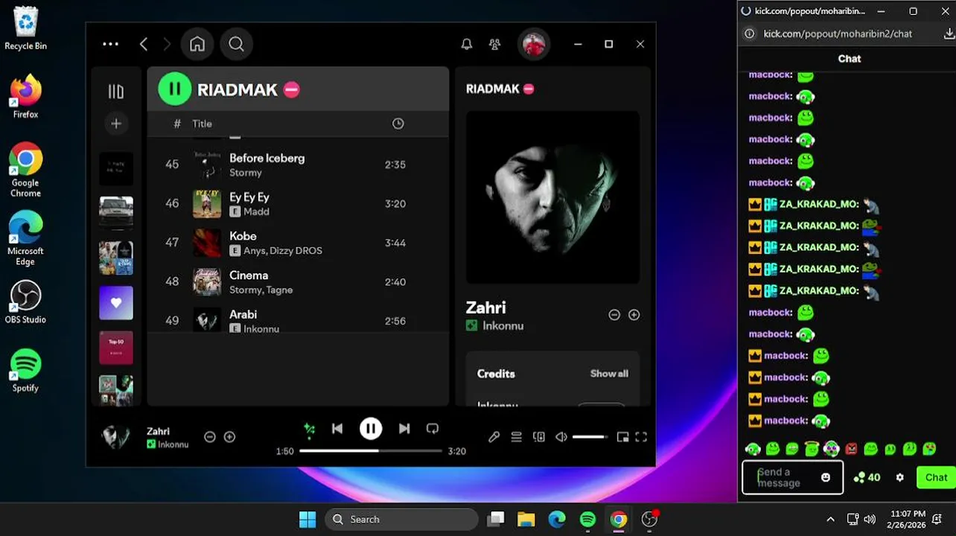Pause playback in bottom player bar
Screen dimensions: 956x536
[x=371, y=429]
